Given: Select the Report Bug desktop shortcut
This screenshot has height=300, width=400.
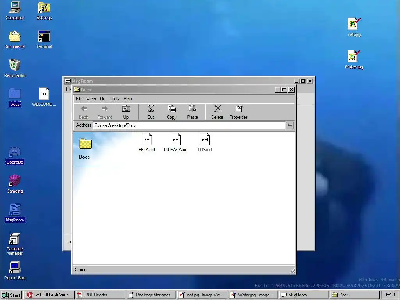Looking at the screenshot, I should click(x=15, y=271).
